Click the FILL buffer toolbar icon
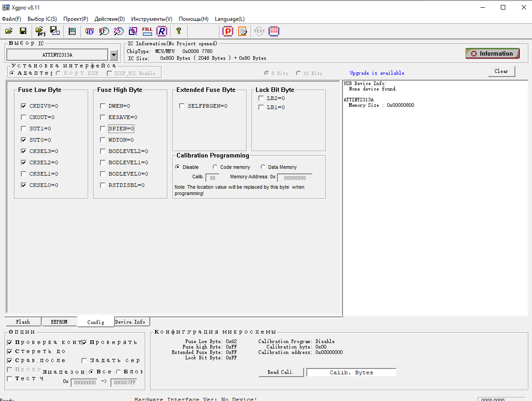This screenshot has height=401, width=532. (147, 31)
